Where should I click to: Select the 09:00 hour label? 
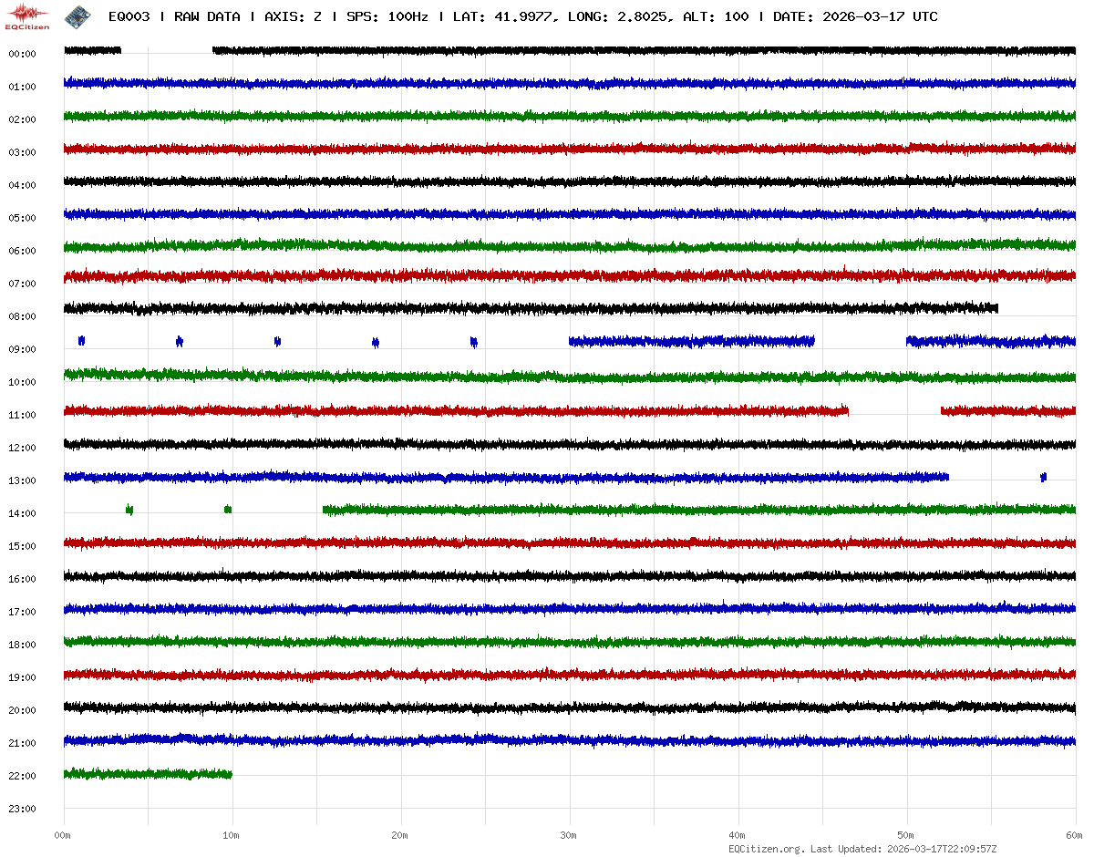pyautogui.click(x=22, y=349)
